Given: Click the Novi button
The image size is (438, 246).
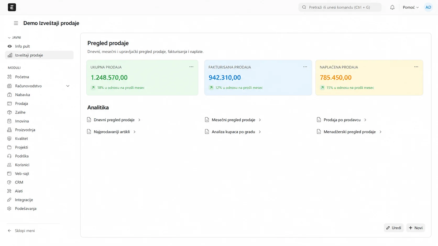Looking at the screenshot, I should [416, 228].
